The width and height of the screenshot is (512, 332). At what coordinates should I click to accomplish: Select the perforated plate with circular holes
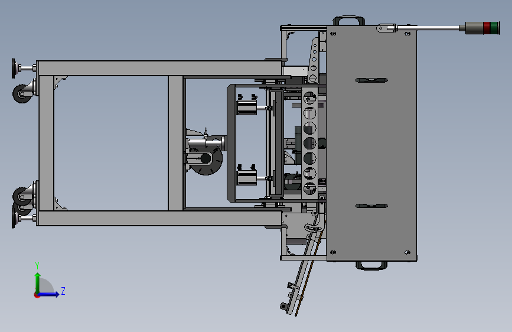(309, 143)
